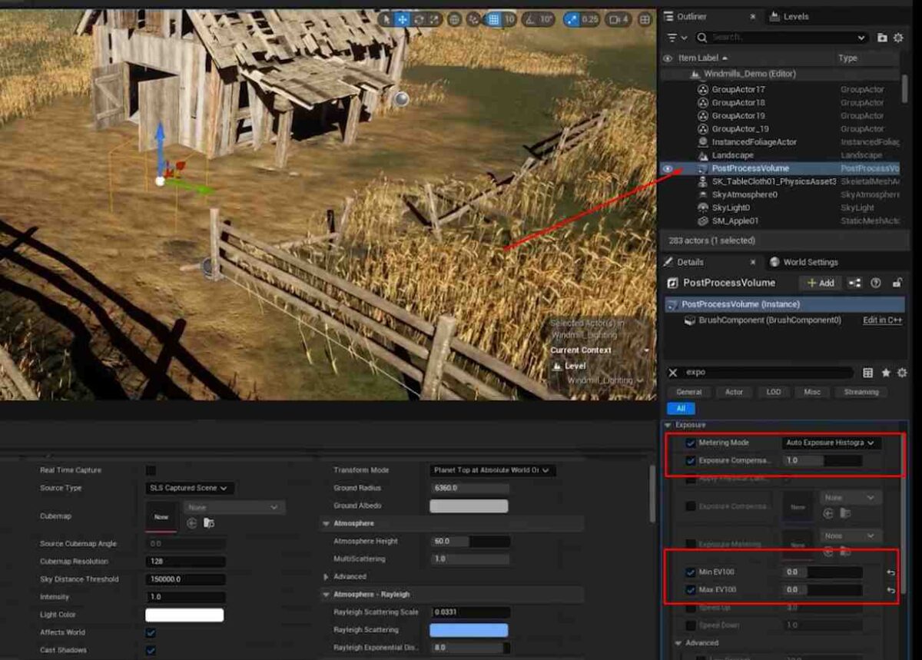The height and width of the screenshot is (660, 922).
Task: Switch to the Rotate tool
Action: coord(420,21)
